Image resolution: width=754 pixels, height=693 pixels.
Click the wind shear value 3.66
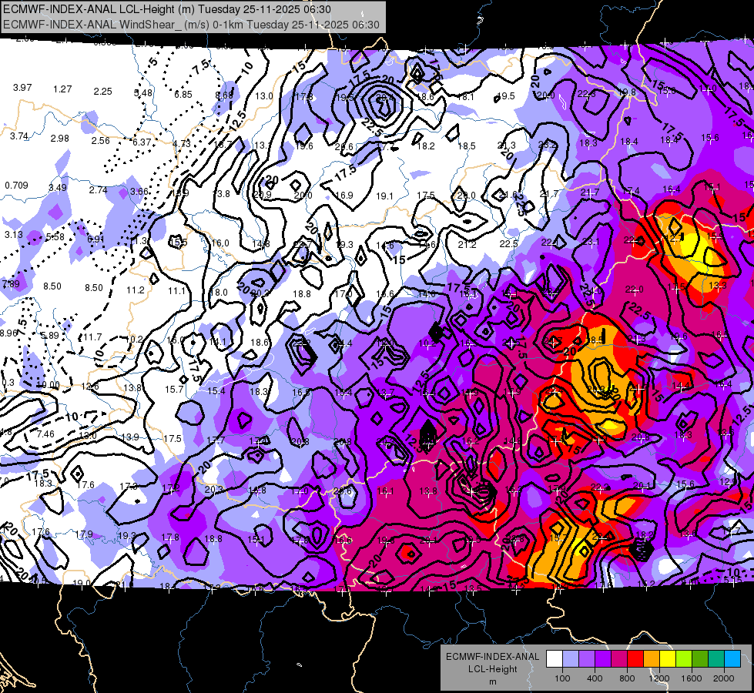click(139, 192)
